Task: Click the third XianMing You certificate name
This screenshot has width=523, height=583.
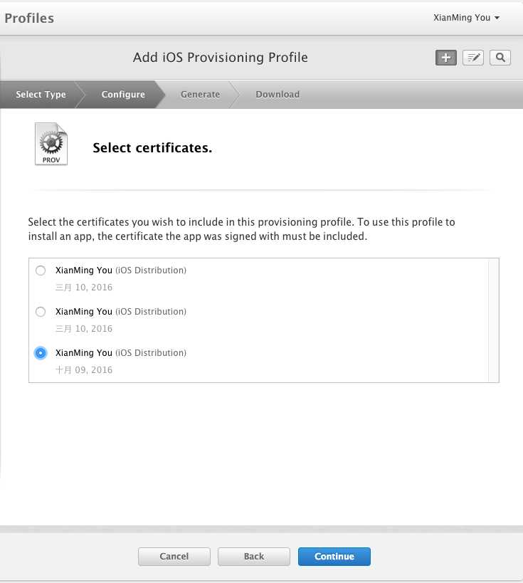Action: tap(84, 353)
